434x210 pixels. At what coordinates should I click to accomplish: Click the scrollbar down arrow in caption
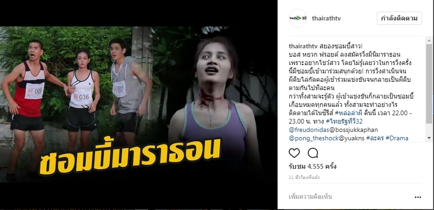[429, 138]
